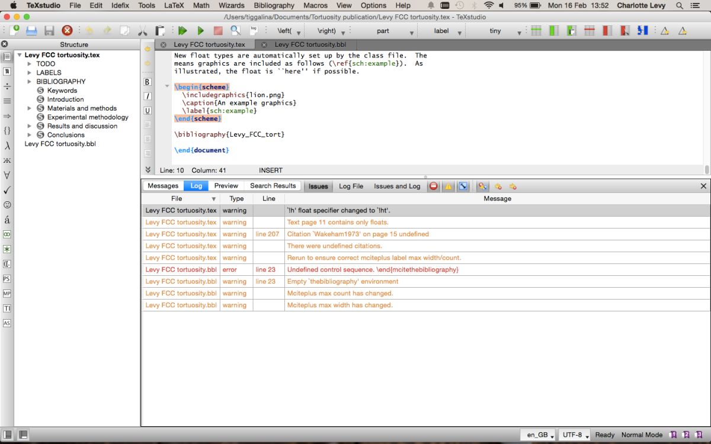Open the TI TikZ sidebar panel

point(7,308)
